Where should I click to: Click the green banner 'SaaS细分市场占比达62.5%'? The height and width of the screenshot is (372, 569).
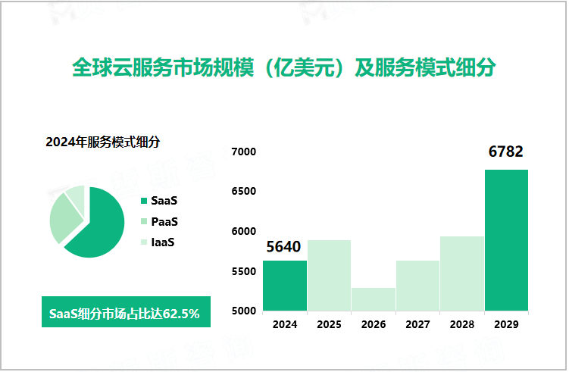[x=126, y=311]
